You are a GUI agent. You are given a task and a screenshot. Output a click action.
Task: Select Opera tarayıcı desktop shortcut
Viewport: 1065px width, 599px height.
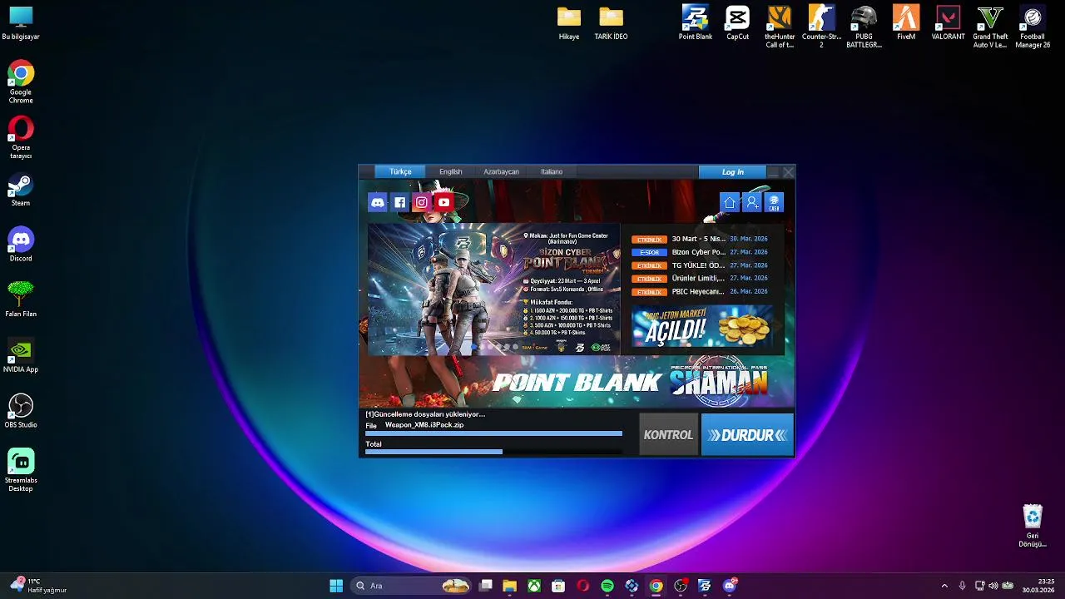[21, 137]
